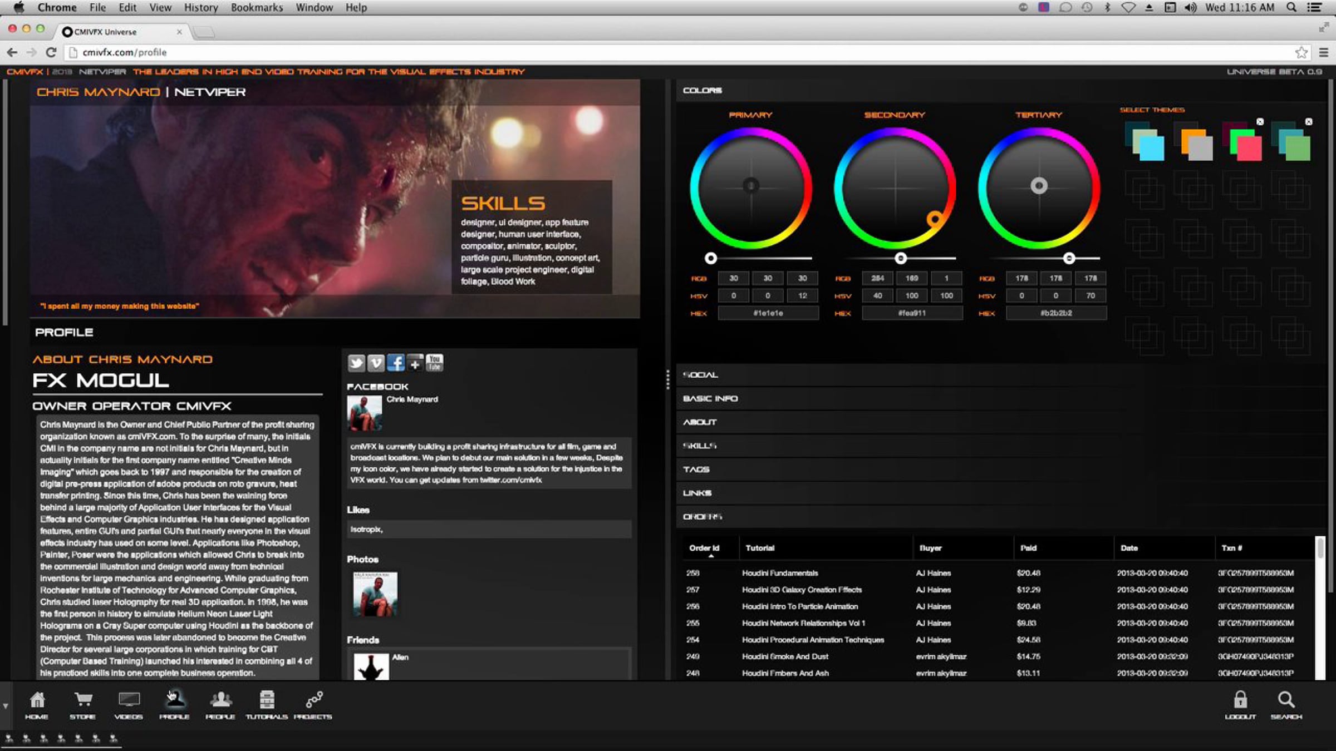The width and height of the screenshot is (1336, 751).
Task: Open the Videos monitor icon
Action: pyautogui.click(x=129, y=705)
